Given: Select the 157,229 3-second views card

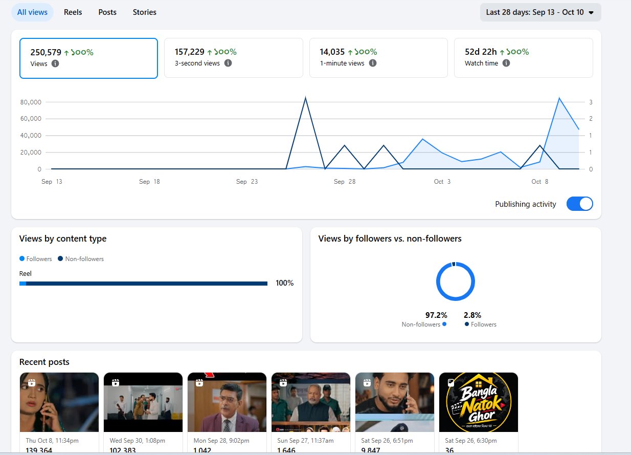Looking at the screenshot, I should coord(234,58).
